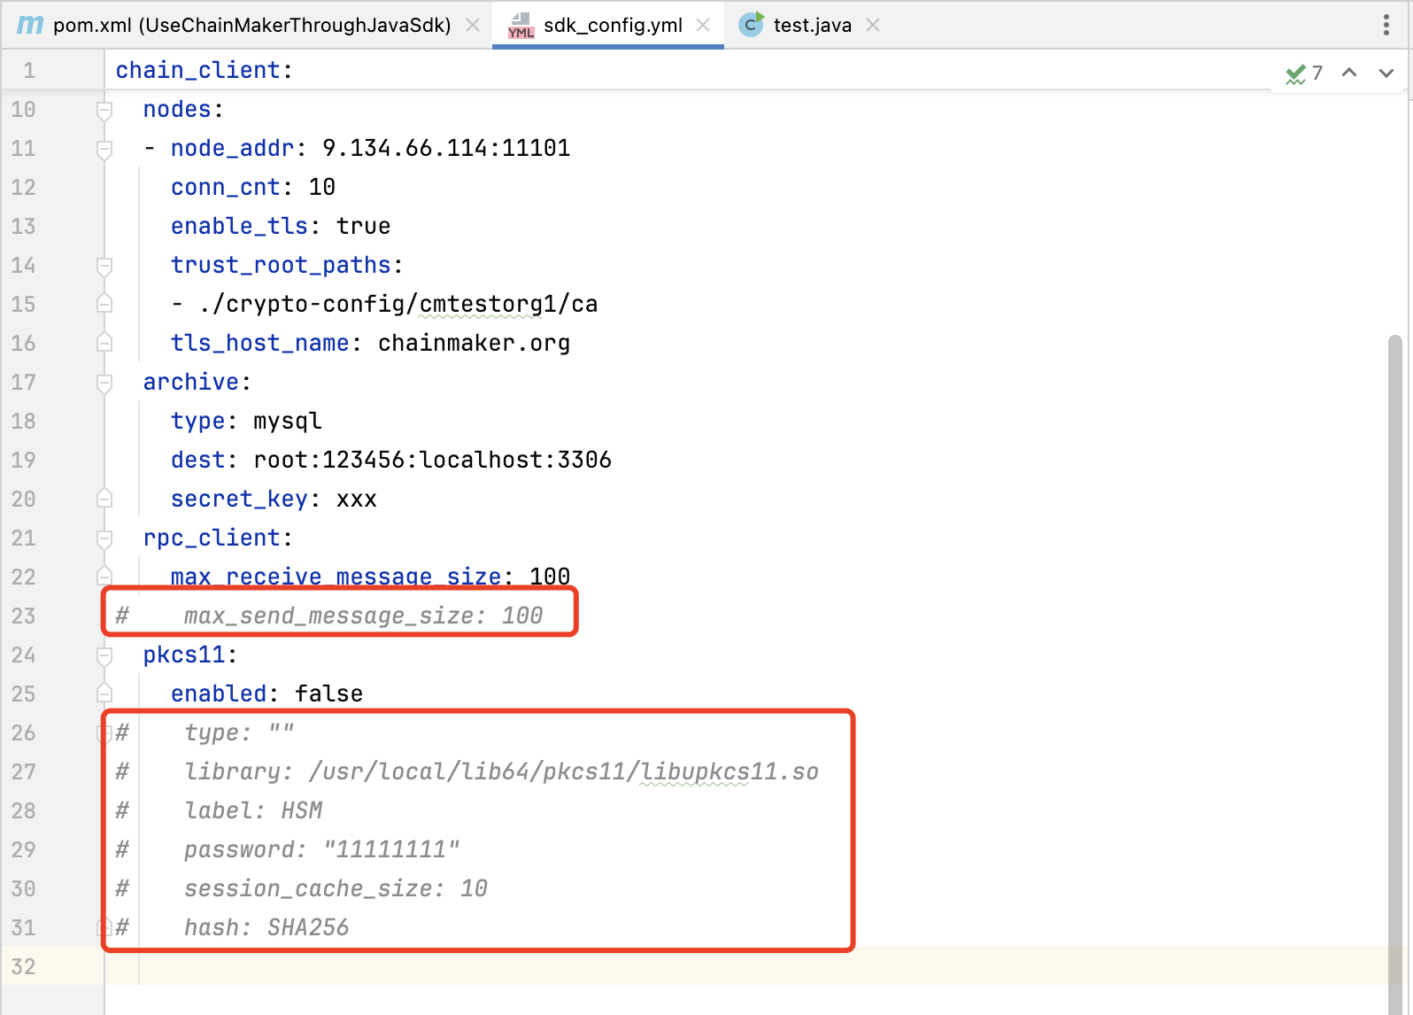
Task: Place cursor on empty line 32
Action: pyautogui.click(x=531, y=966)
